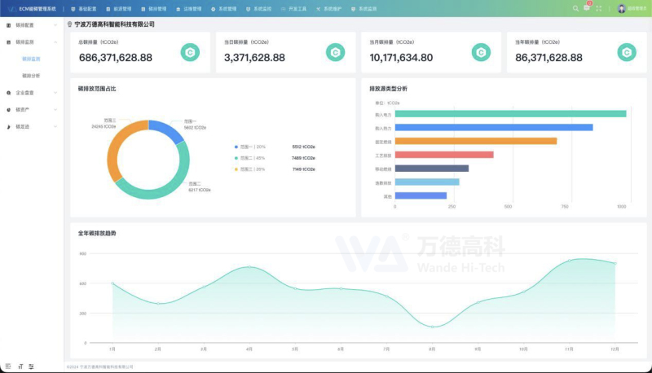Click the text-size icon at sidebar bottom
Screen dimensions: 652x373
(x=20, y=366)
